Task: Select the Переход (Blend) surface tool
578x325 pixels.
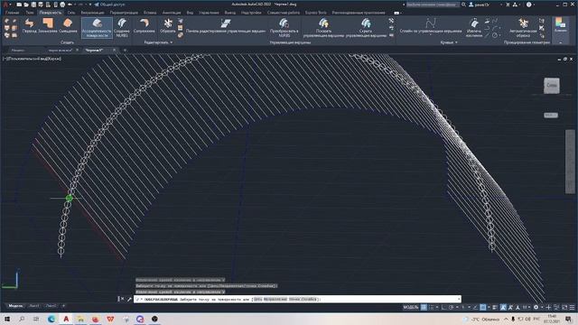Action: coord(29,26)
